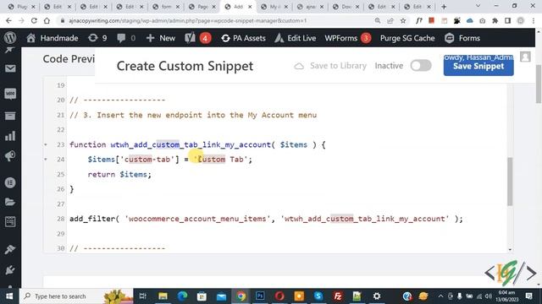The image size is (542, 304).
Task: Collapse the code fold at line 23
Action: coord(46,144)
